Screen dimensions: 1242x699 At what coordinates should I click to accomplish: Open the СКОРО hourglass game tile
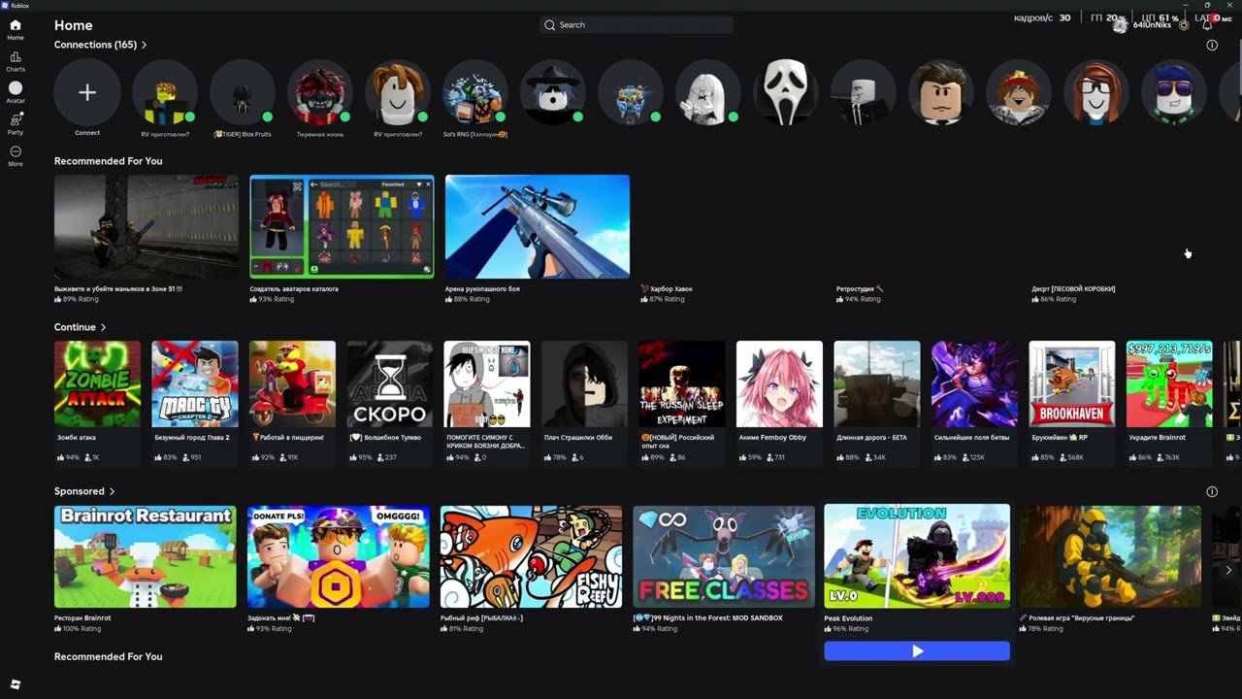pyautogui.click(x=389, y=383)
